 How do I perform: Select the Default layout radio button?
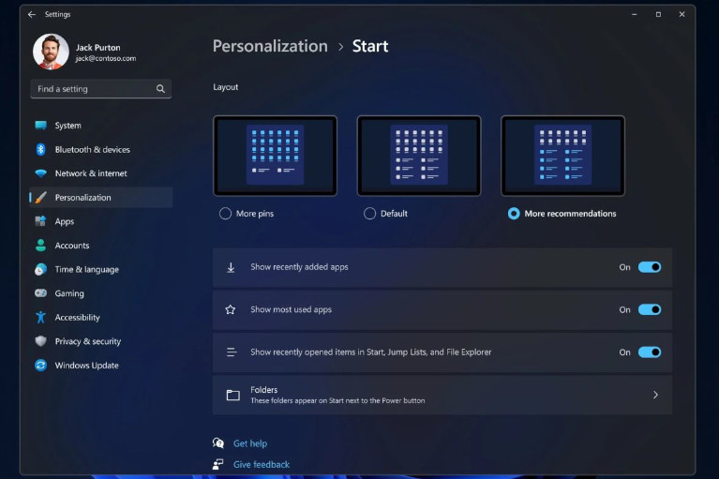369,214
